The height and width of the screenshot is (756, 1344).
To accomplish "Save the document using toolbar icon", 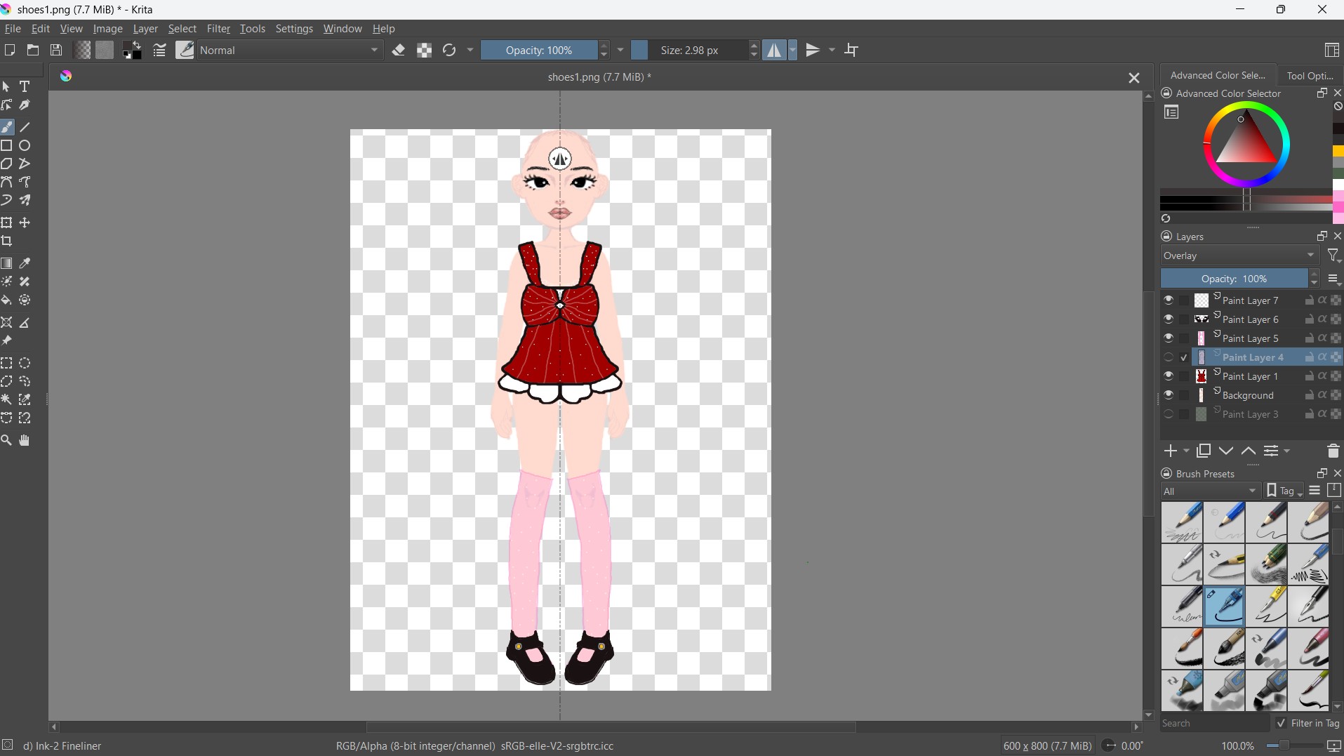I will [x=56, y=50].
